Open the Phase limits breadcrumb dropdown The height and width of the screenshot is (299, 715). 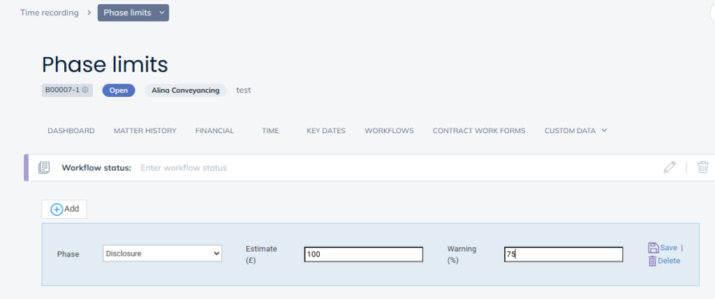tap(161, 13)
